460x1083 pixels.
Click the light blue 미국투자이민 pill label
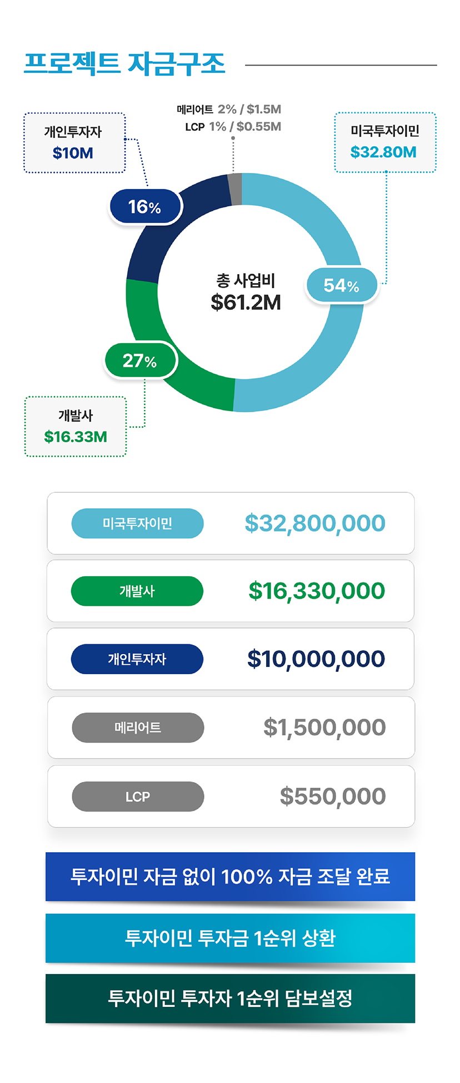137,523
